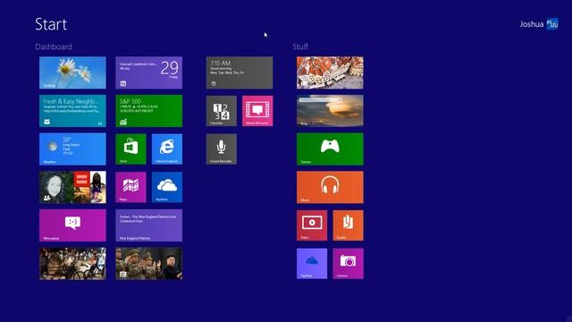Open the Maps tile
572x322 pixels.
(x=130, y=187)
